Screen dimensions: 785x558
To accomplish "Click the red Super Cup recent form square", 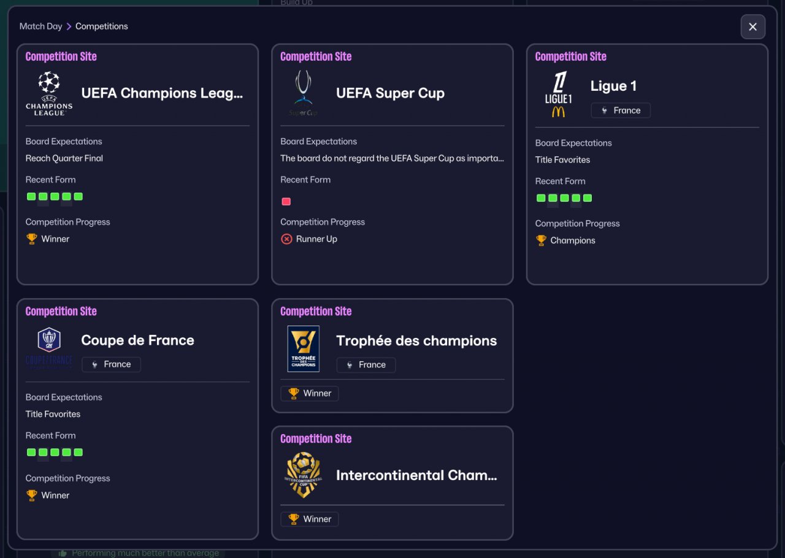I will (x=286, y=202).
